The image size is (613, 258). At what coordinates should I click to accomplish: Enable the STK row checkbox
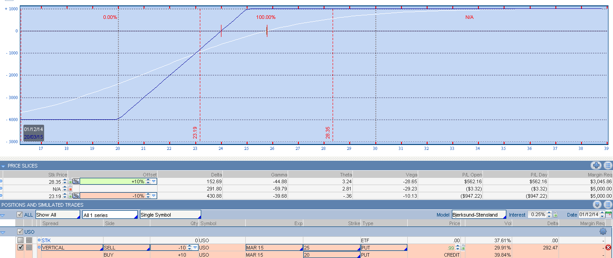[x=20, y=240]
